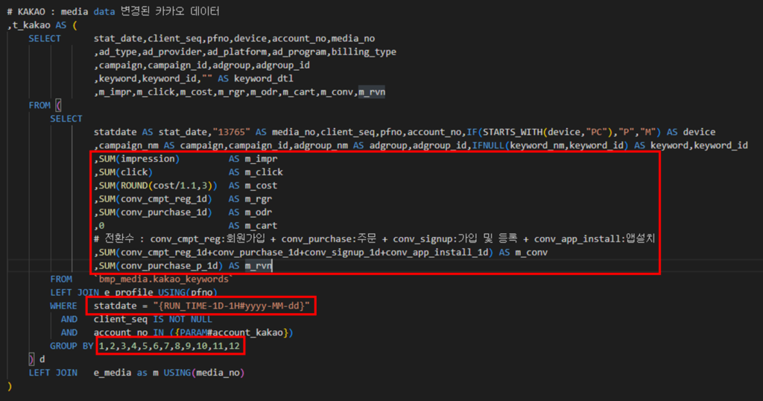Click the m_cost alias
763x401 pixels.
[261, 186]
